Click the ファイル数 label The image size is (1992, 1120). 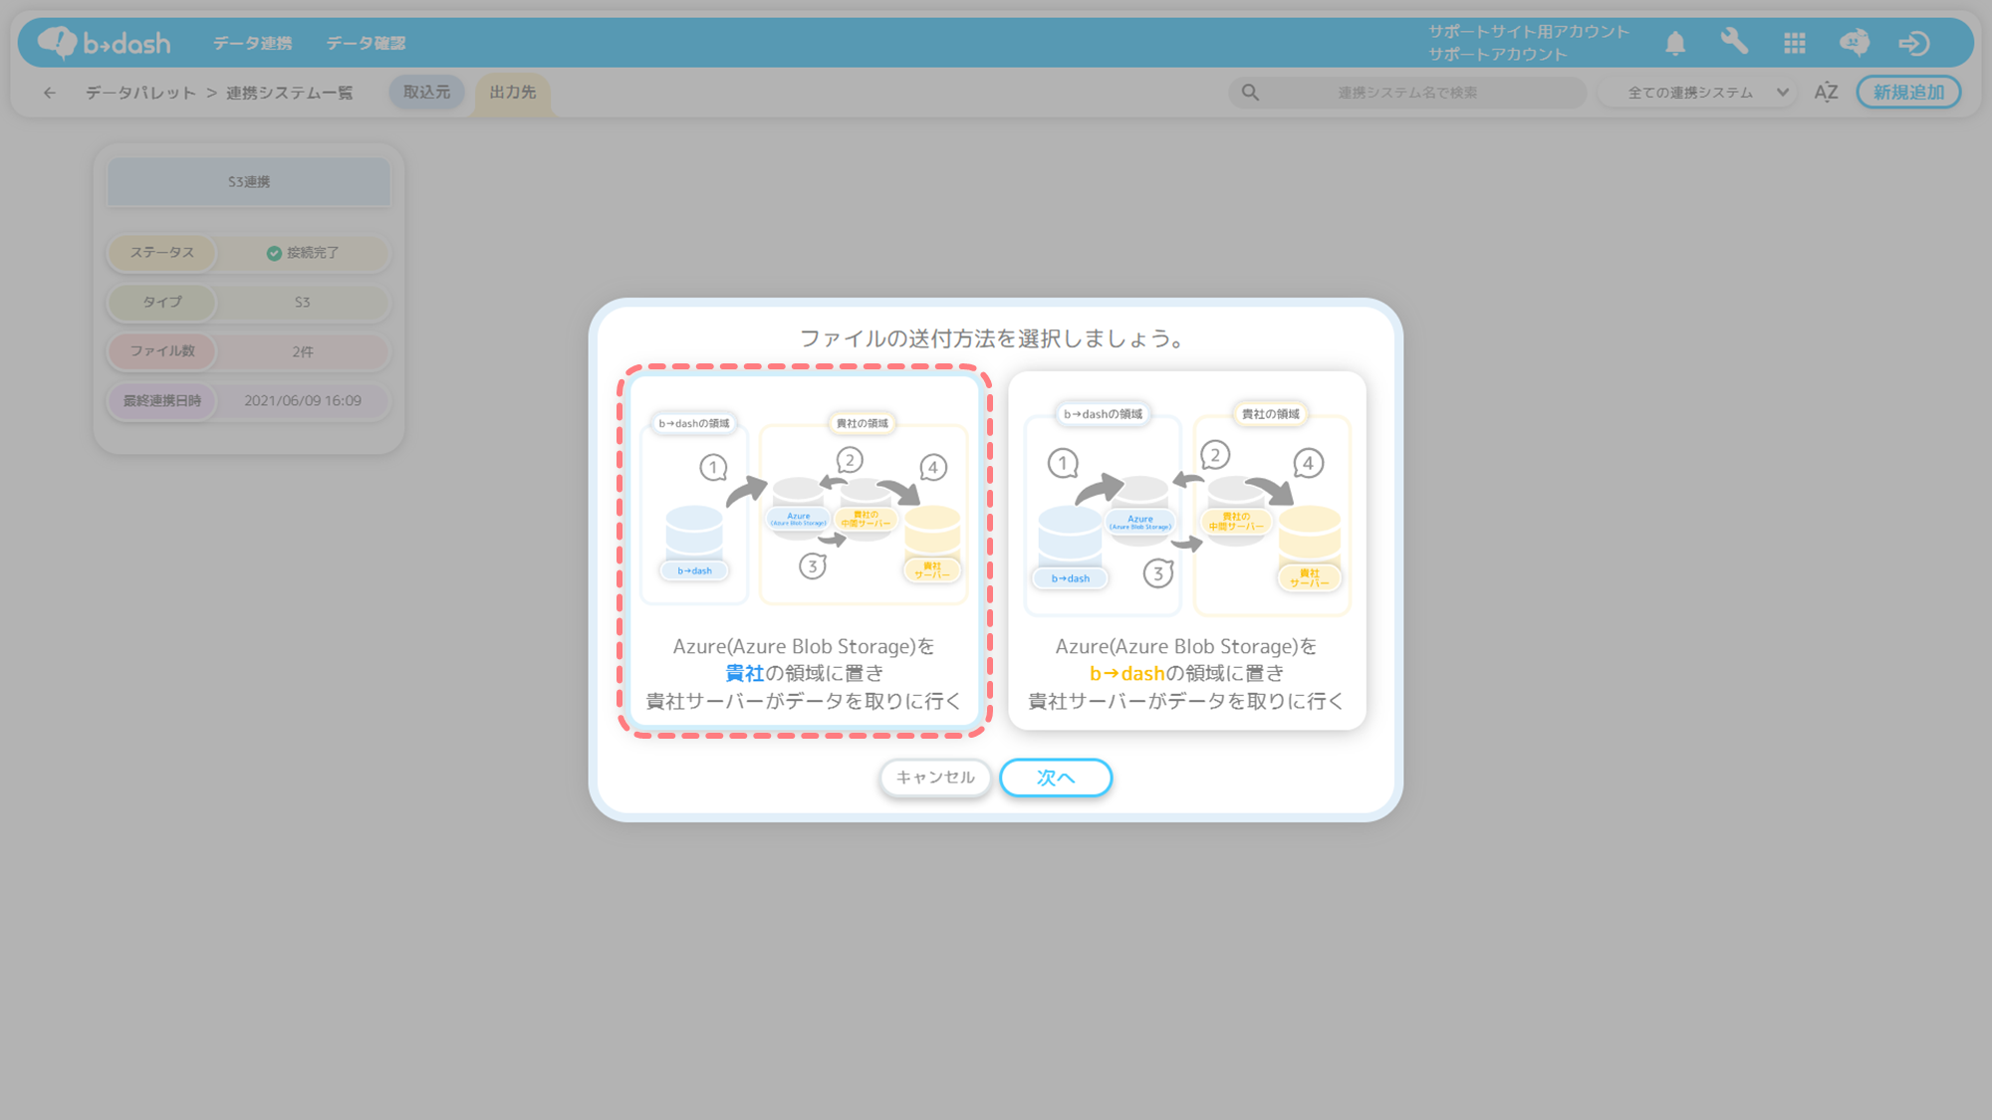161,351
